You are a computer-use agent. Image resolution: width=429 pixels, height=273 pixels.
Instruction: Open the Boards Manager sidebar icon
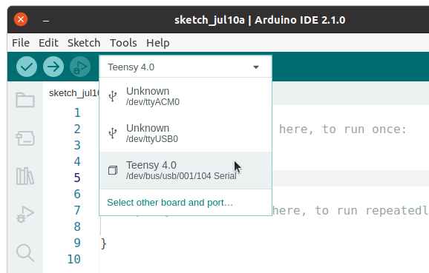(25, 138)
